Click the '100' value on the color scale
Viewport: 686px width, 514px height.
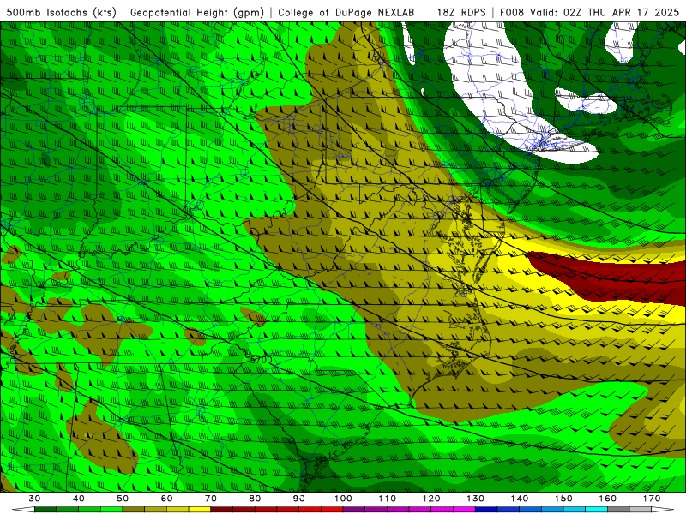tap(344, 499)
